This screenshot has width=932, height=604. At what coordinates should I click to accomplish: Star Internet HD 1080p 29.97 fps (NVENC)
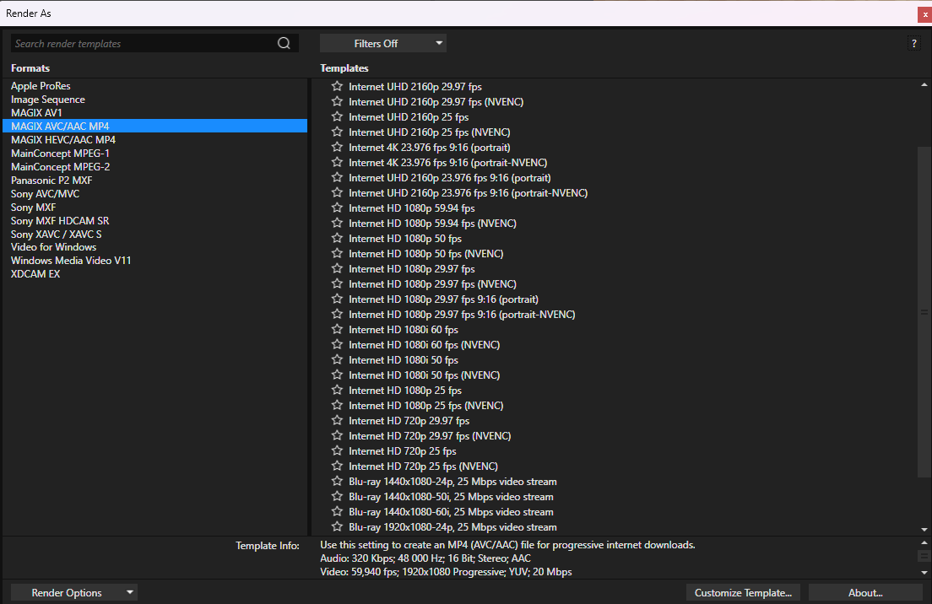(x=337, y=284)
